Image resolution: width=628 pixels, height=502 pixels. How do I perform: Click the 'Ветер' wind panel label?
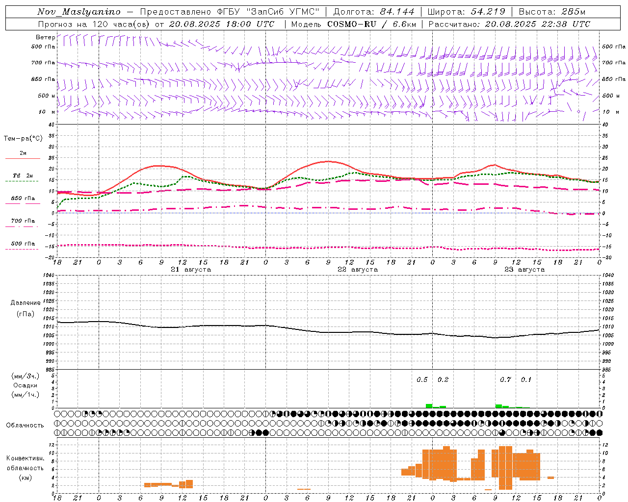(x=45, y=37)
